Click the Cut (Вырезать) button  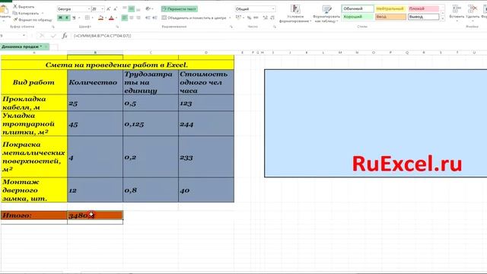(24, 7)
